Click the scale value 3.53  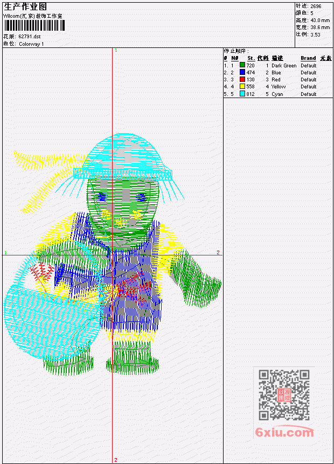pos(315,34)
